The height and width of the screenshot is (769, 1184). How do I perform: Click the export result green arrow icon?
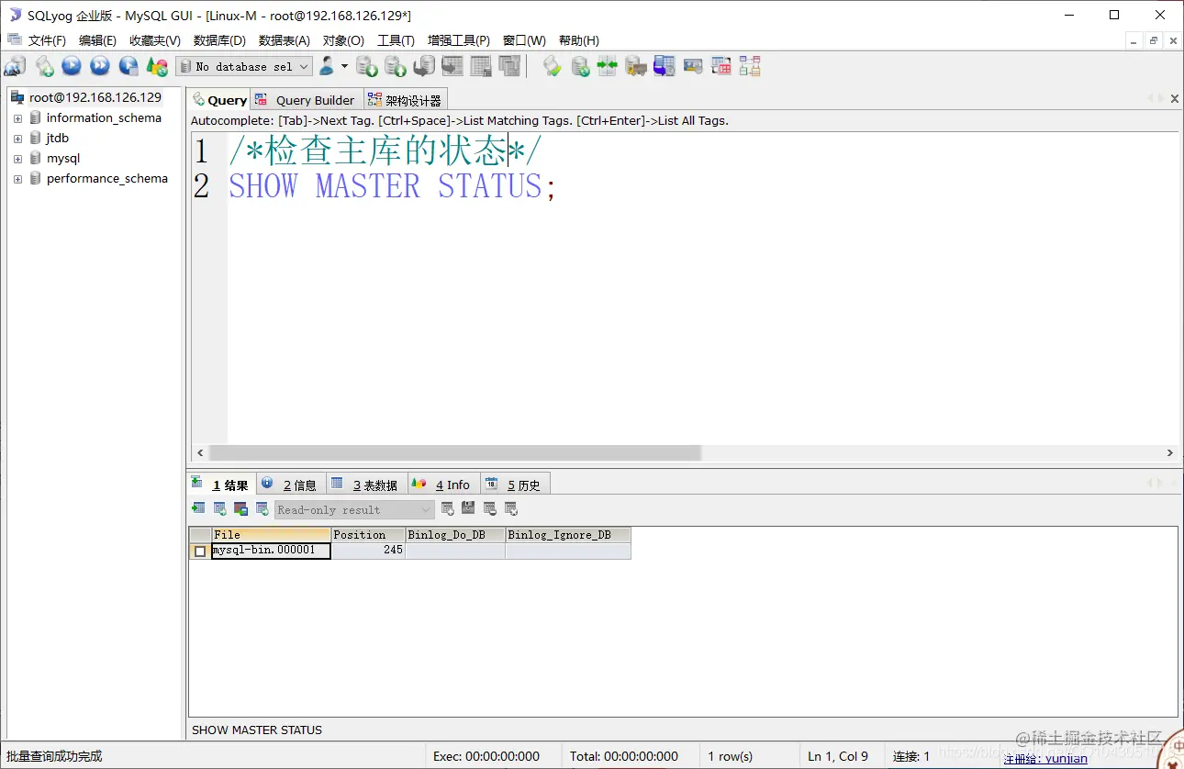198,508
